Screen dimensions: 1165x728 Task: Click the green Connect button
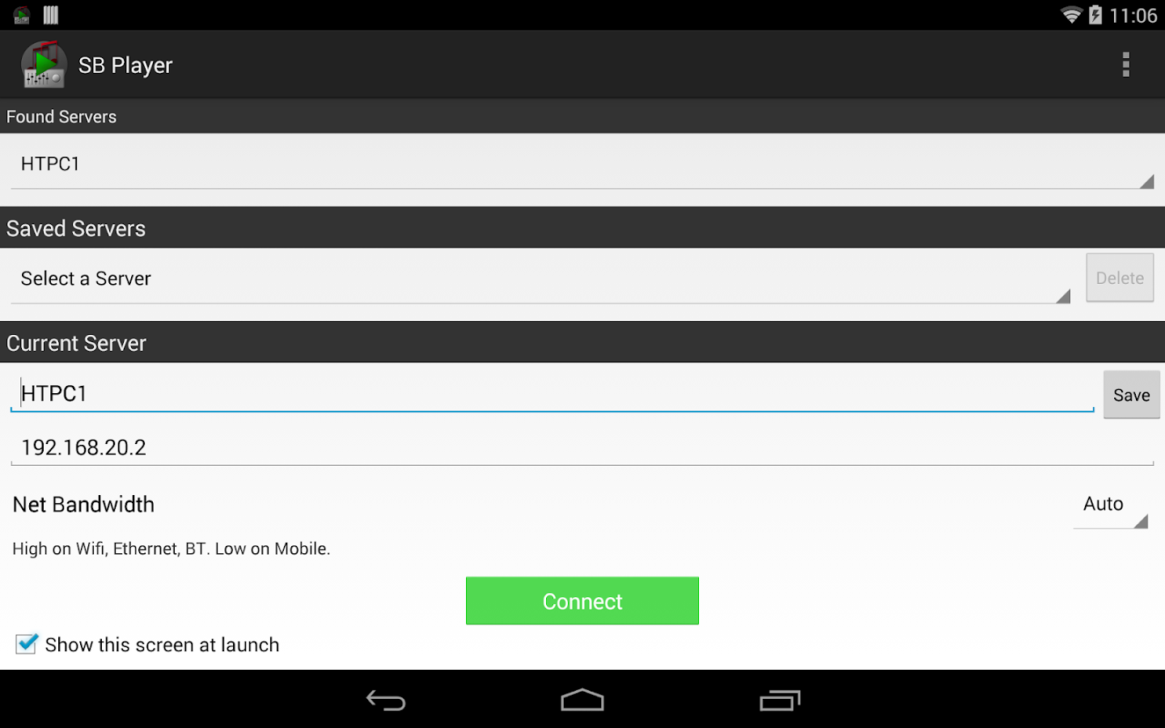pos(582,601)
